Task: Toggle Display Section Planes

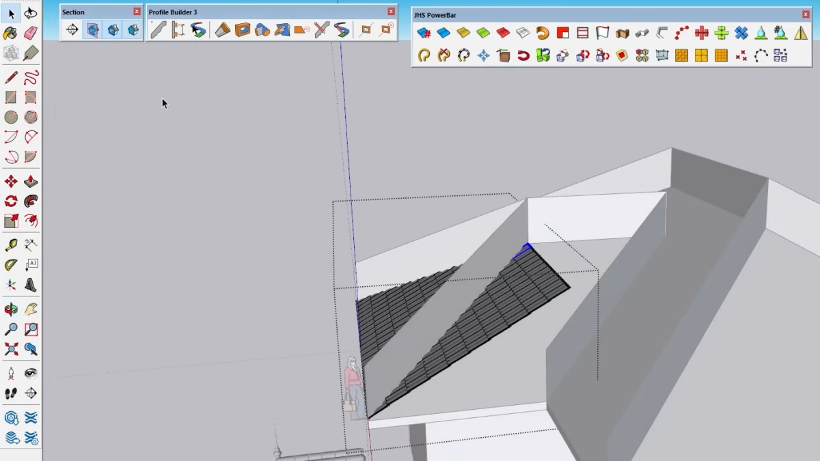Action: click(x=92, y=29)
